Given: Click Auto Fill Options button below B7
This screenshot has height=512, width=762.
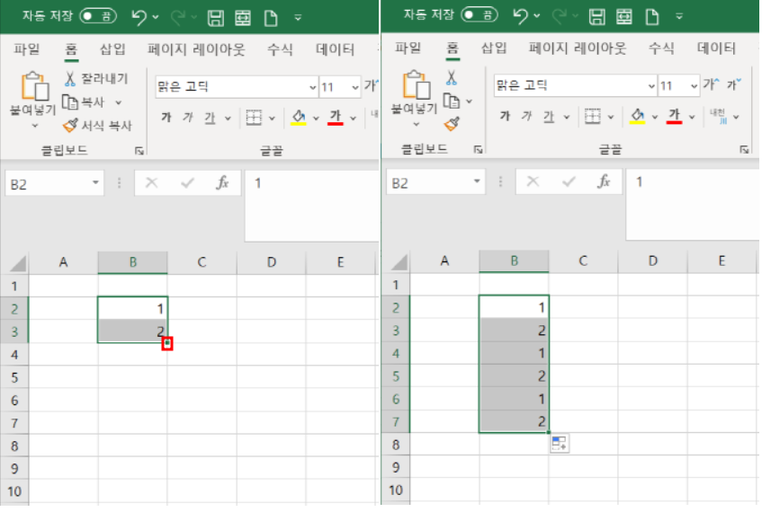Looking at the screenshot, I should 560,444.
